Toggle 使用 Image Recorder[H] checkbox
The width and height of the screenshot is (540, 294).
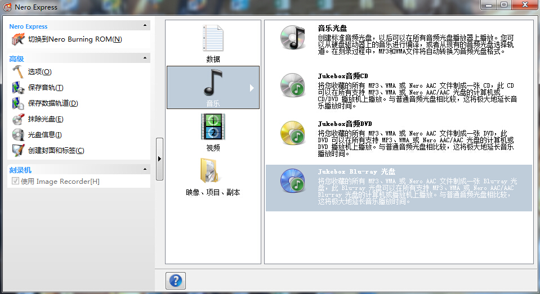pos(15,181)
